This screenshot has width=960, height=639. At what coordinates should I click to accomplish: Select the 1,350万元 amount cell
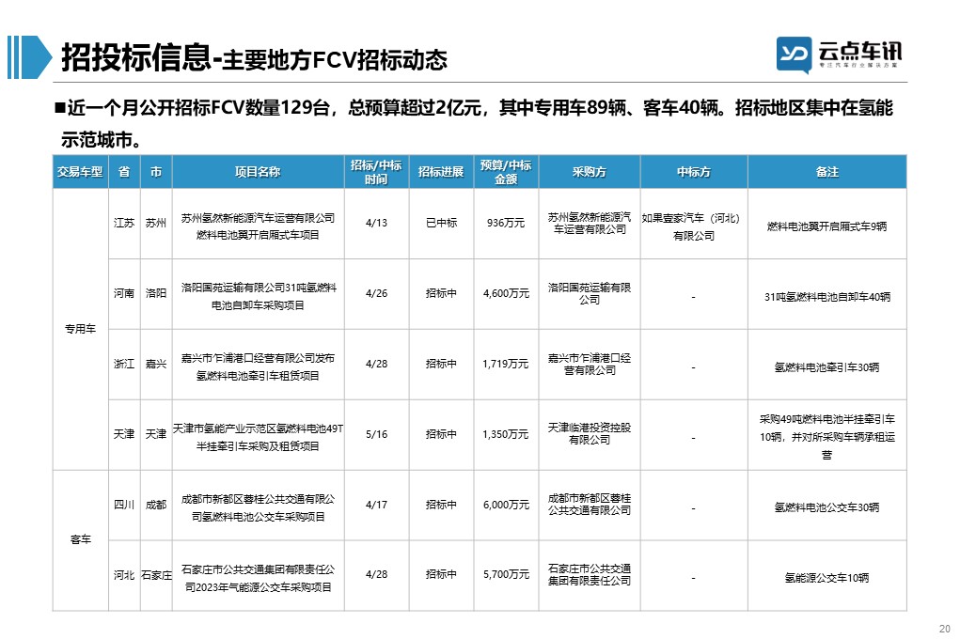[x=506, y=434]
